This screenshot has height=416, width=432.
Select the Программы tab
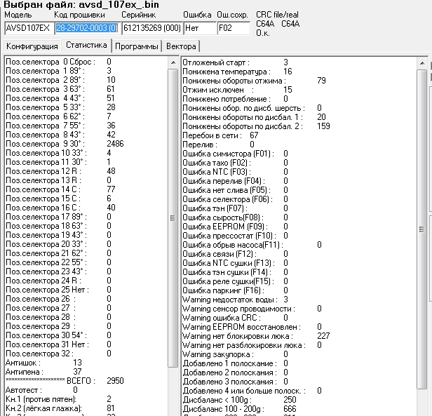point(137,46)
